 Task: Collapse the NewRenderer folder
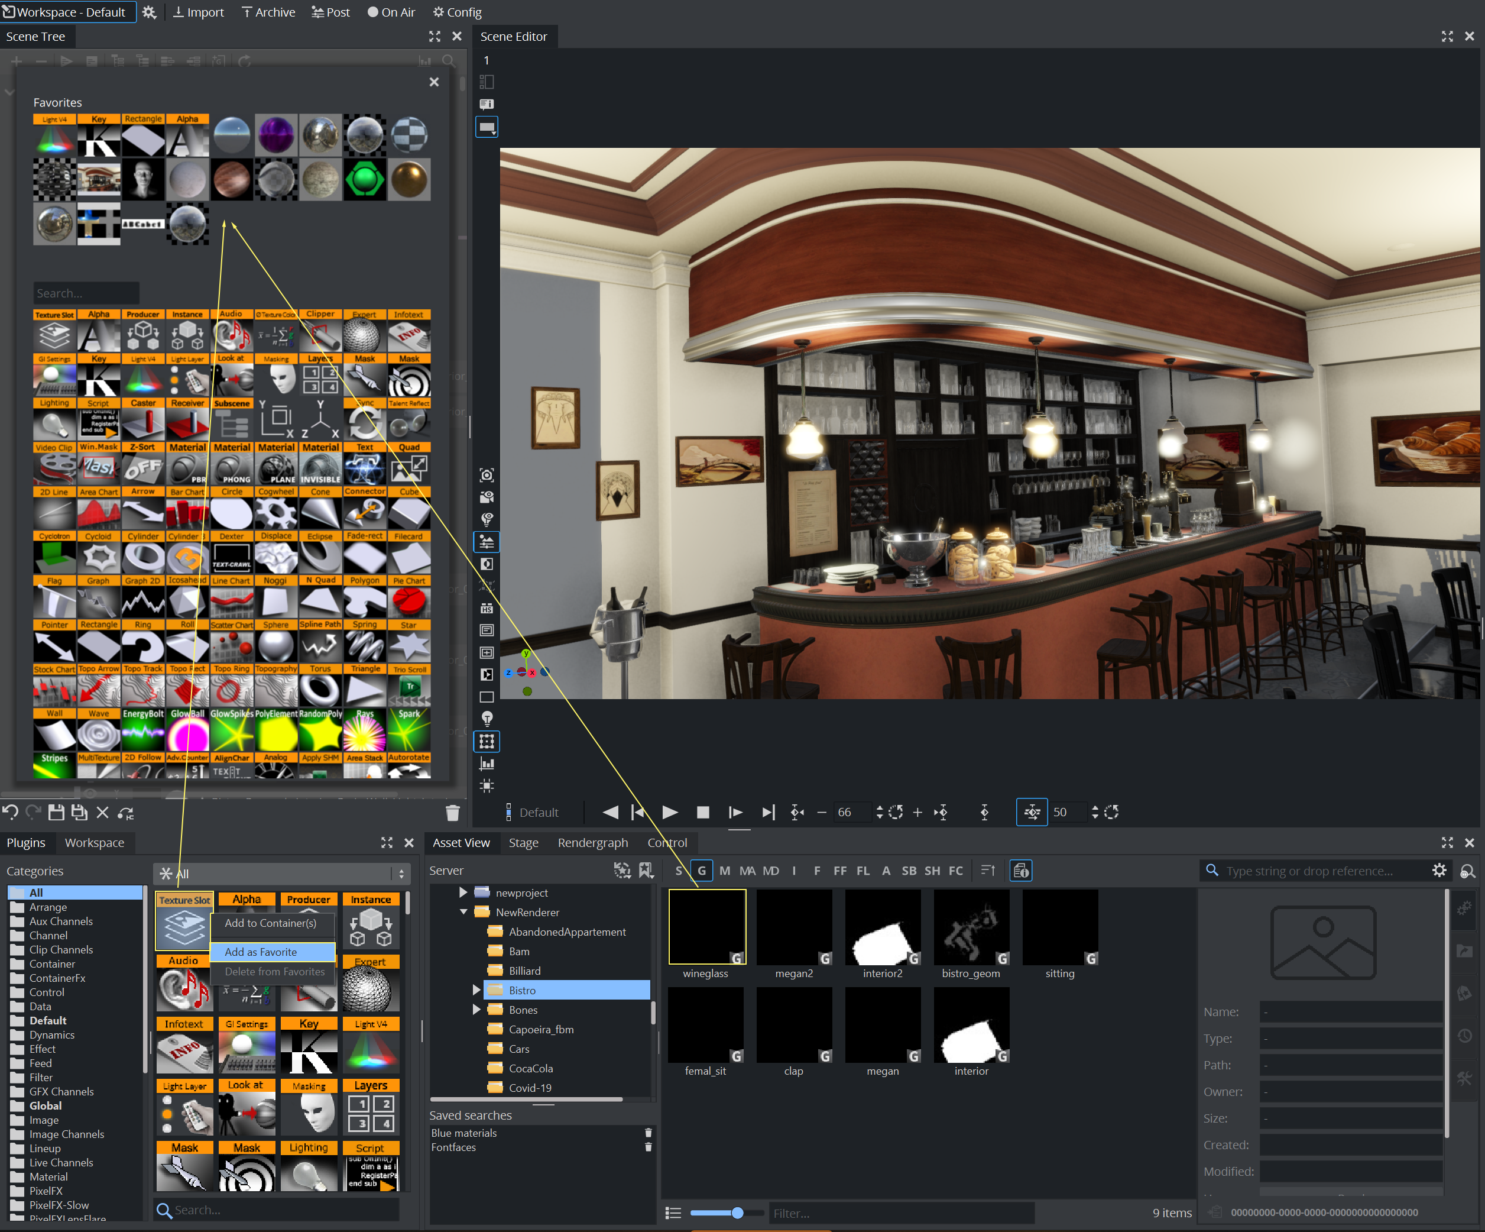click(463, 912)
